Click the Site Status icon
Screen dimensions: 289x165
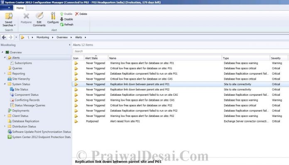tap(12, 90)
